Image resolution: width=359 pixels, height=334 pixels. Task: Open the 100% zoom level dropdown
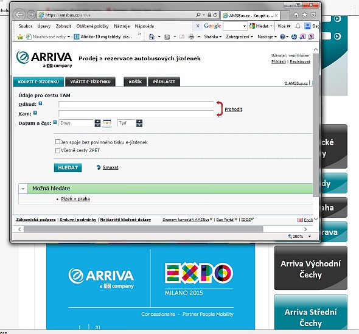tap(310, 236)
